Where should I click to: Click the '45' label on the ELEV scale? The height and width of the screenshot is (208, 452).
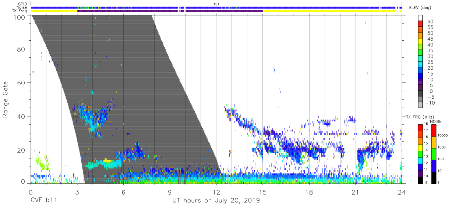(x=430, y=39)
